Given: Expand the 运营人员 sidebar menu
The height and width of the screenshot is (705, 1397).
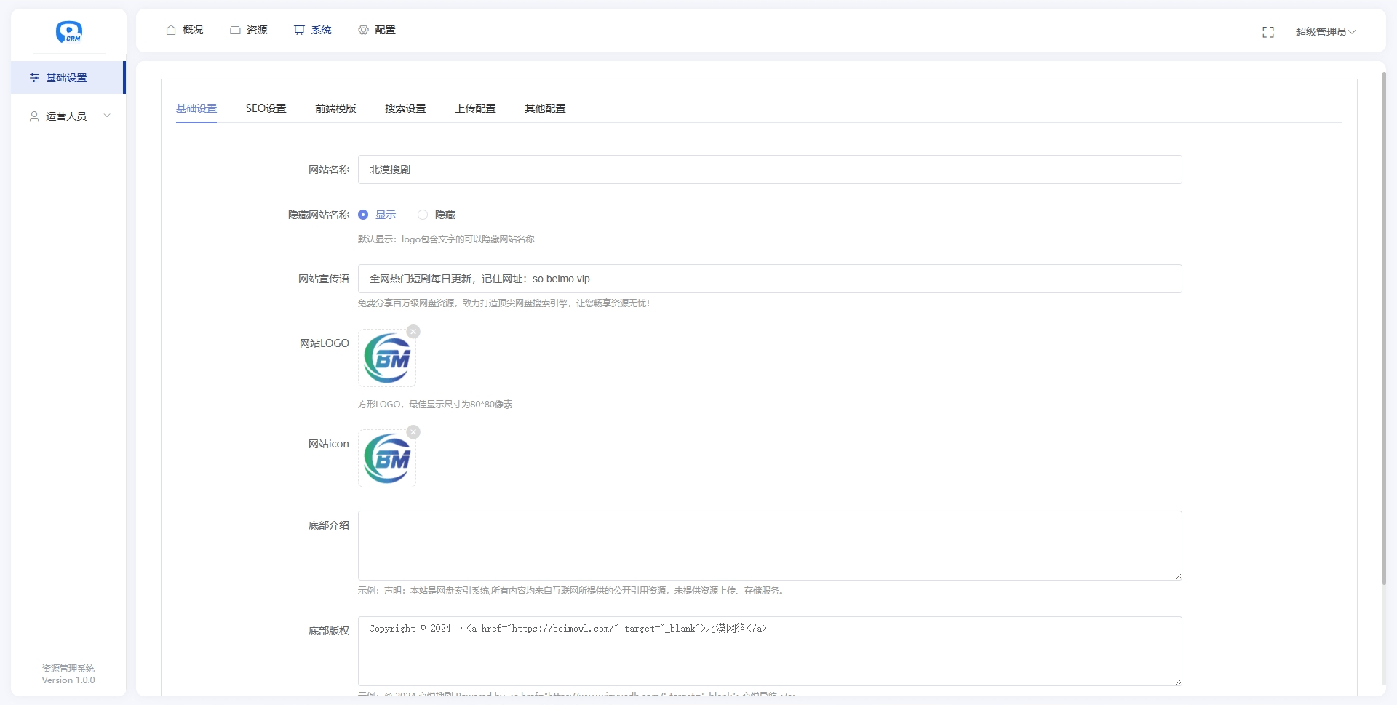Looking at the screenshot, I should (x=108, y=116).
